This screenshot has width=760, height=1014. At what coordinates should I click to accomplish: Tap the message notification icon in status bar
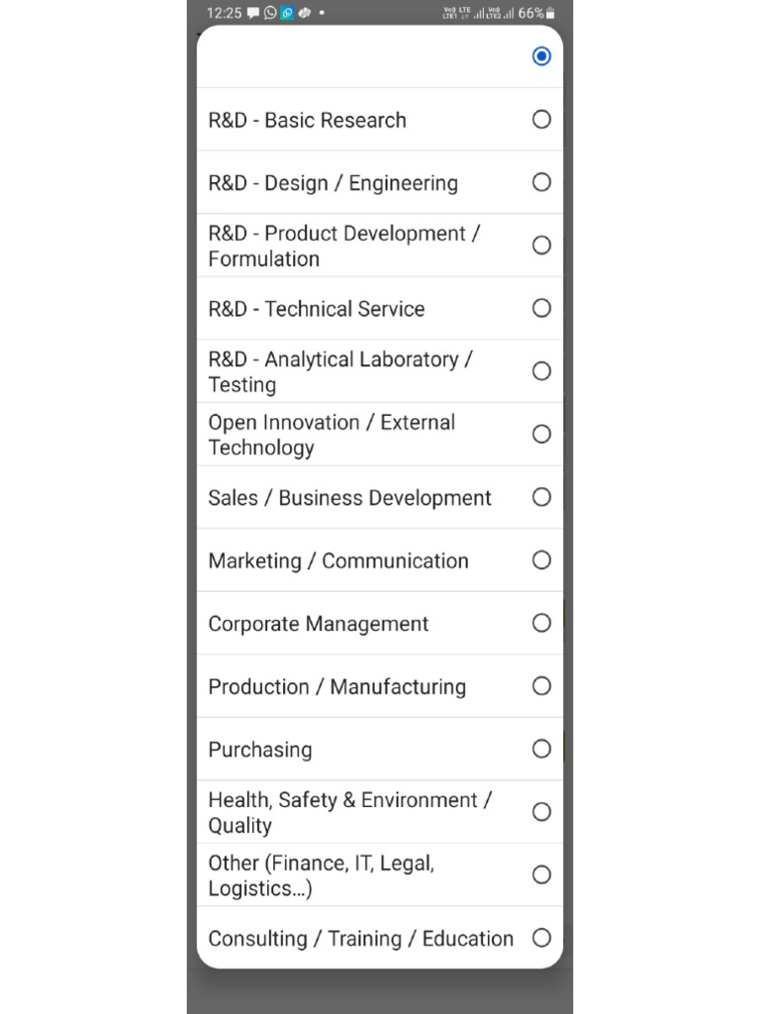253,13
